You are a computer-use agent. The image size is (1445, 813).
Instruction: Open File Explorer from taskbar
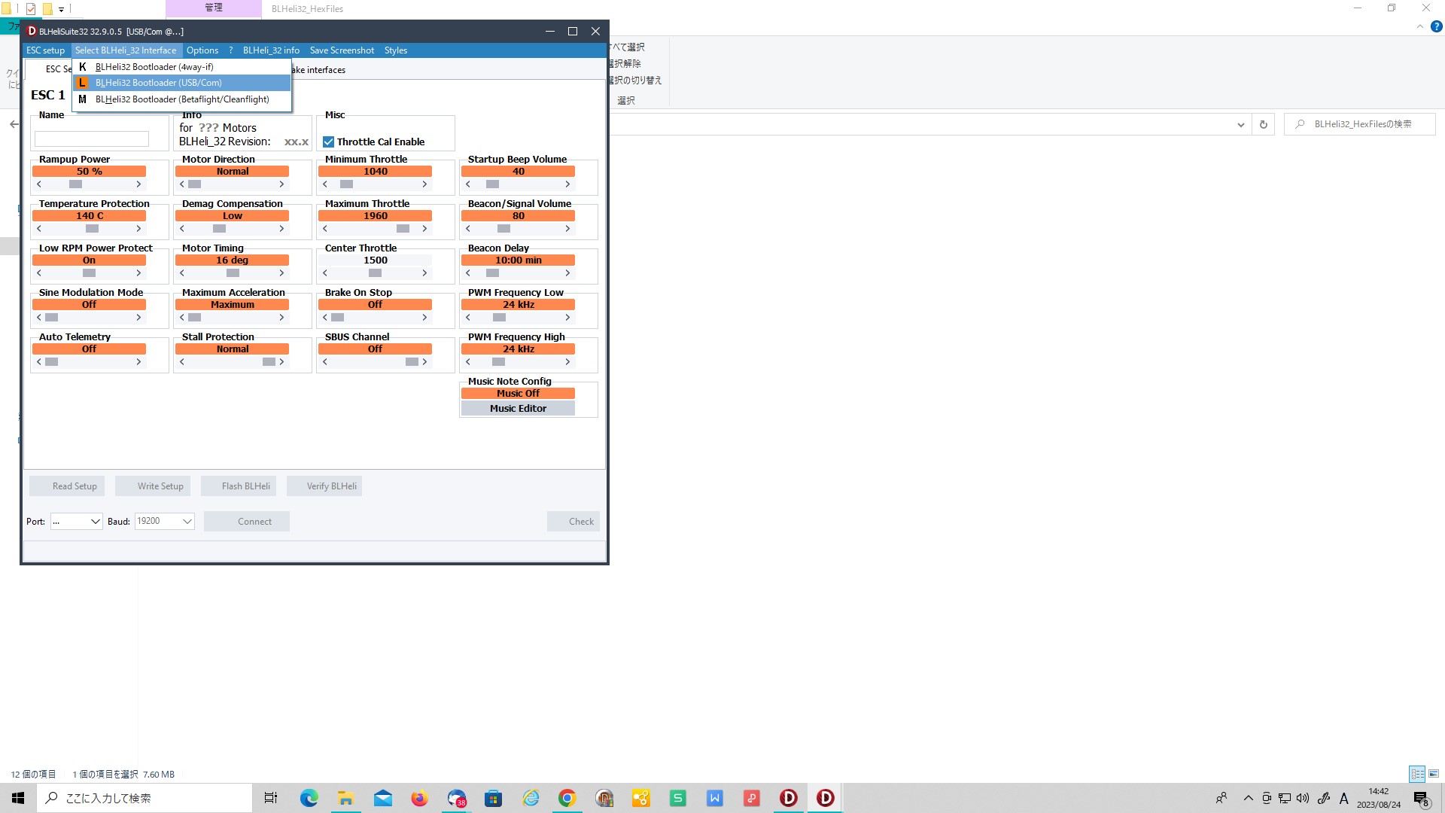(345, 798)
